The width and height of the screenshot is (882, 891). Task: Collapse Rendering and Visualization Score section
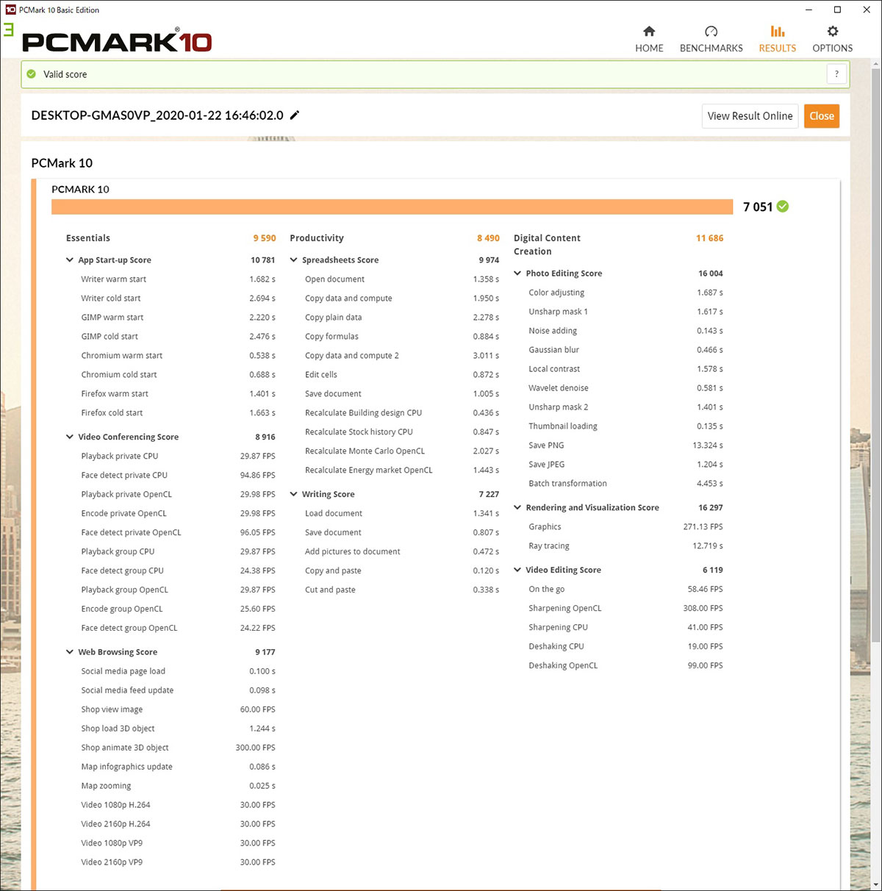[x=517, y=508]
